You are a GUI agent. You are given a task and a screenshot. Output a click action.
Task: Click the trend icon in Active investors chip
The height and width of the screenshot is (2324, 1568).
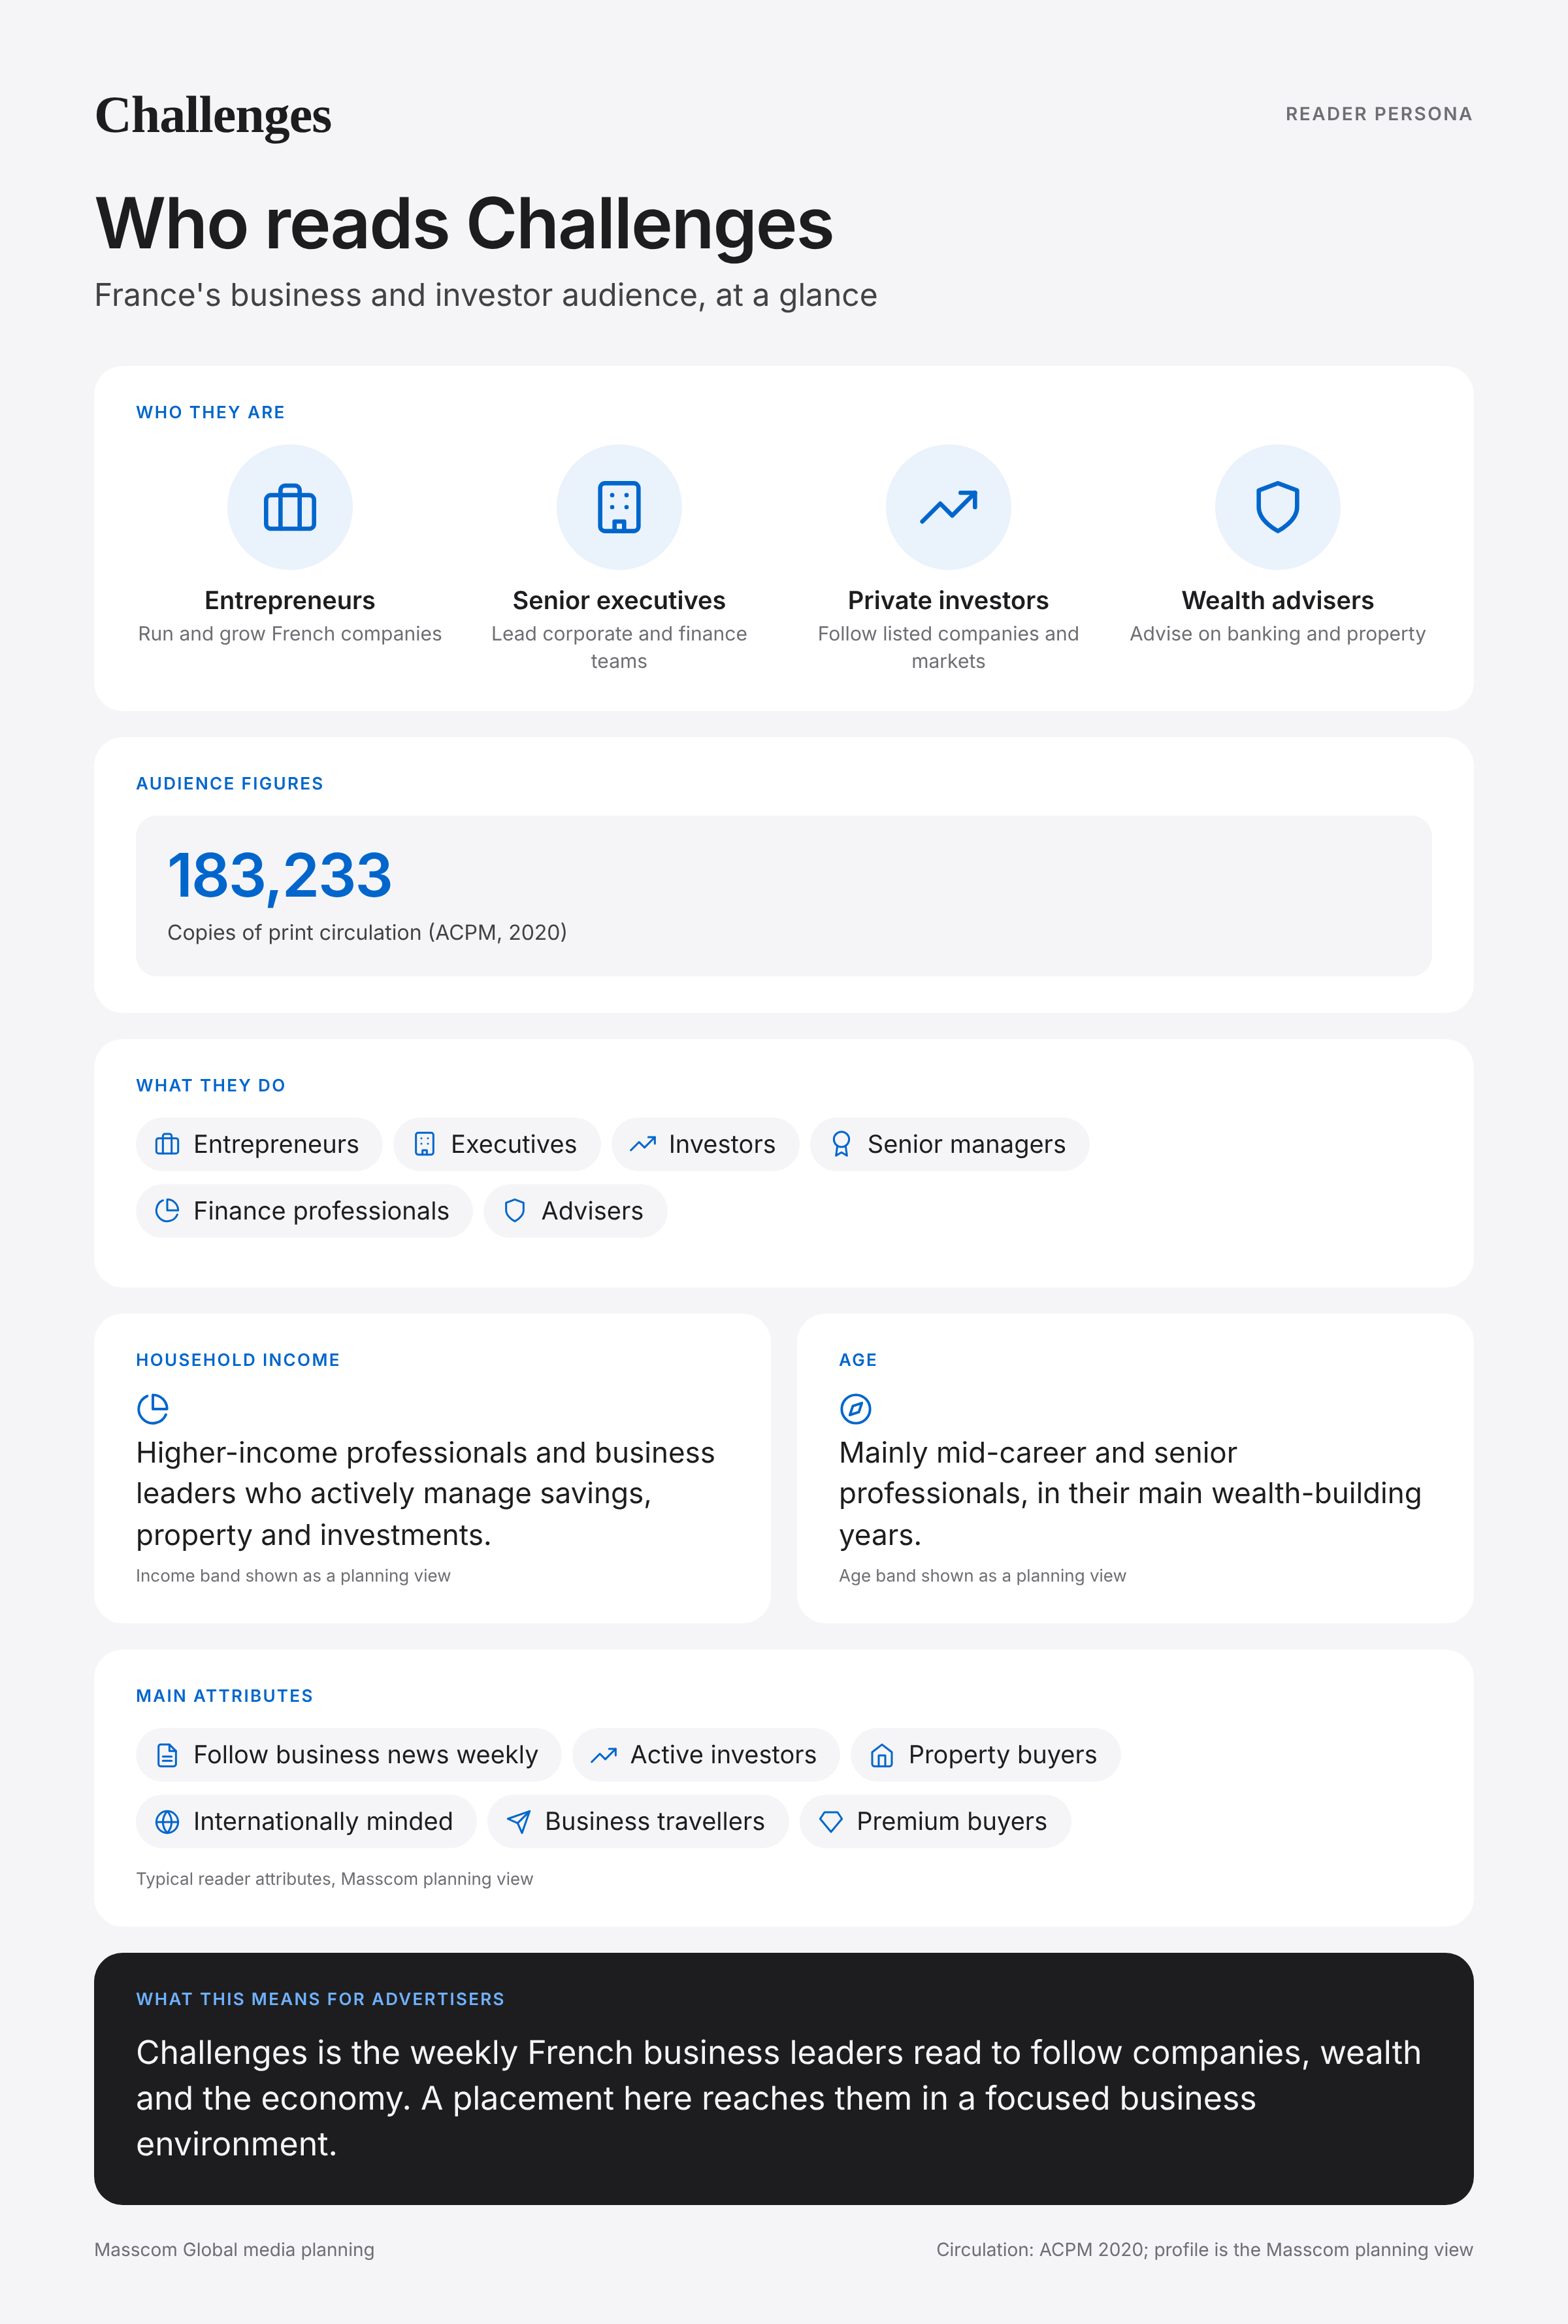click(x=604, y=1755)
